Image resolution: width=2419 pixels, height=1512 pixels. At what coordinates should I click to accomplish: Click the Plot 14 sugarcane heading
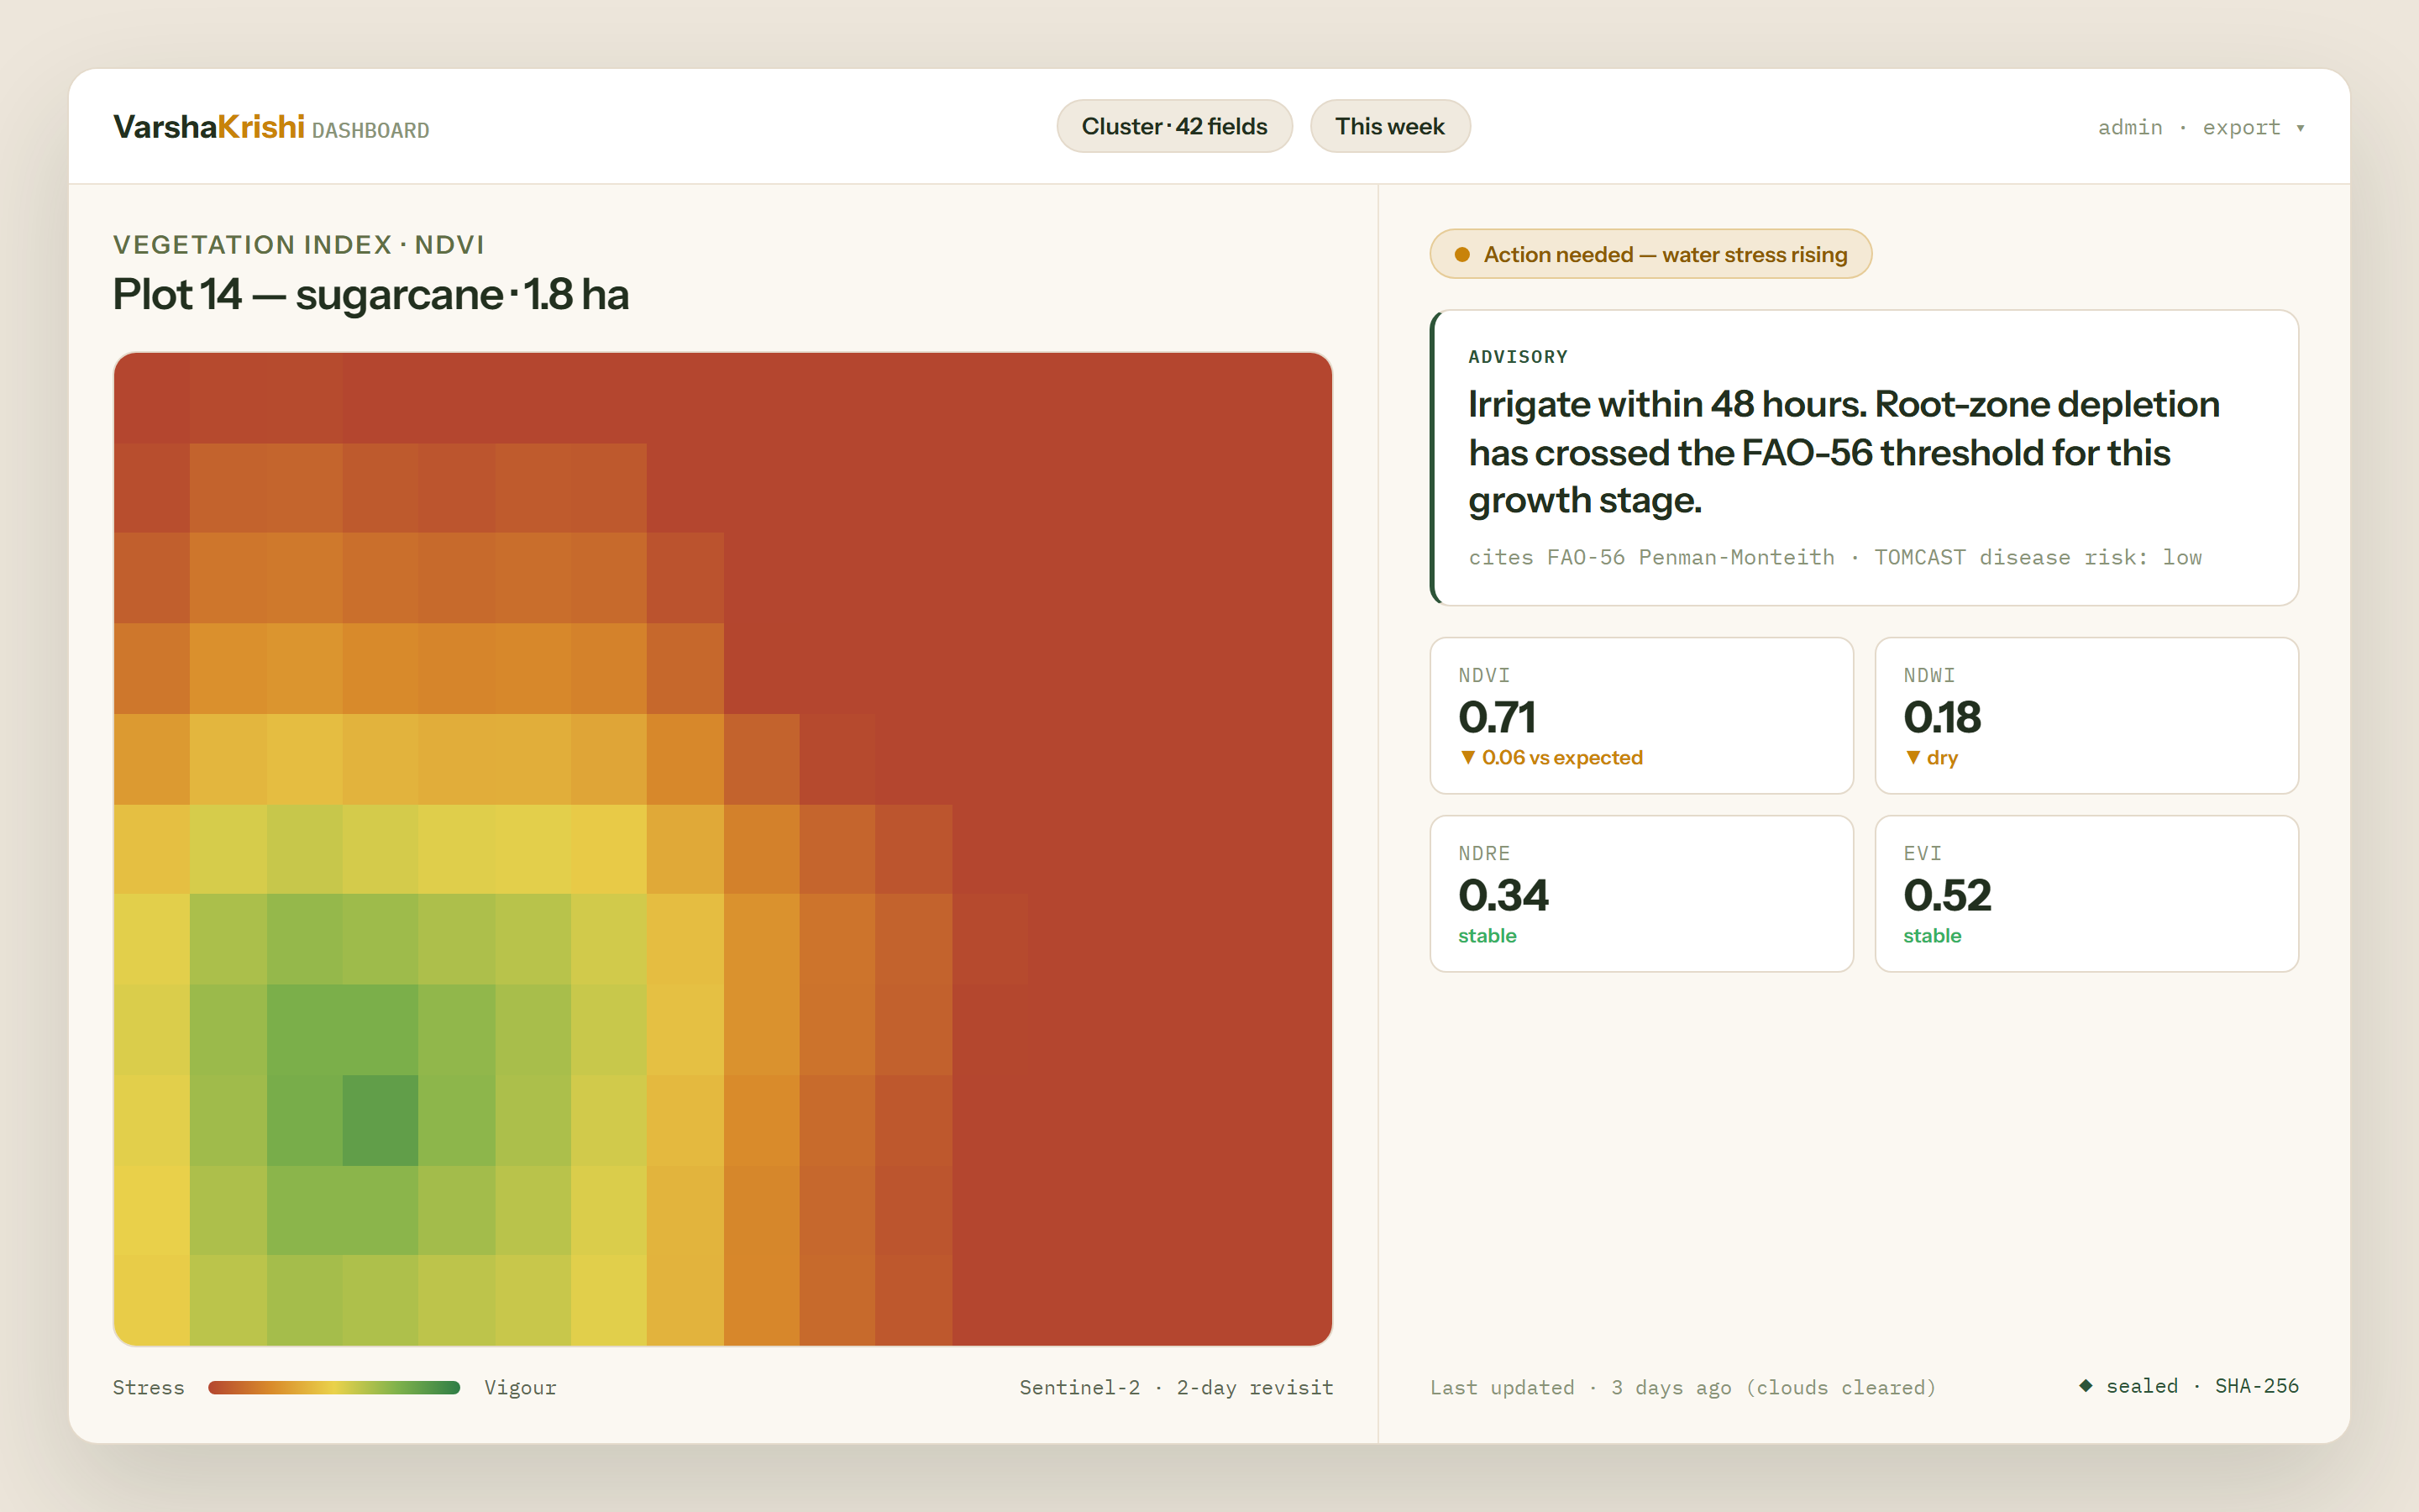[371, 295]
